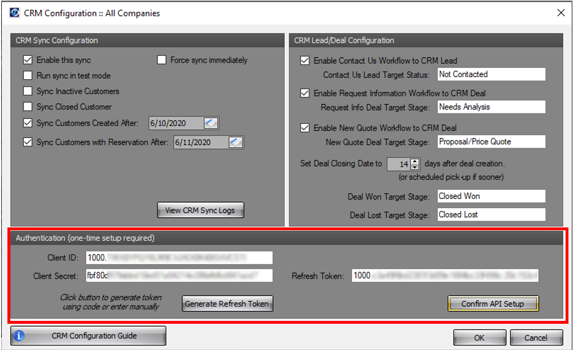Uncheck Enable Request Information Workflow to CRM Deal

point(305,93)
